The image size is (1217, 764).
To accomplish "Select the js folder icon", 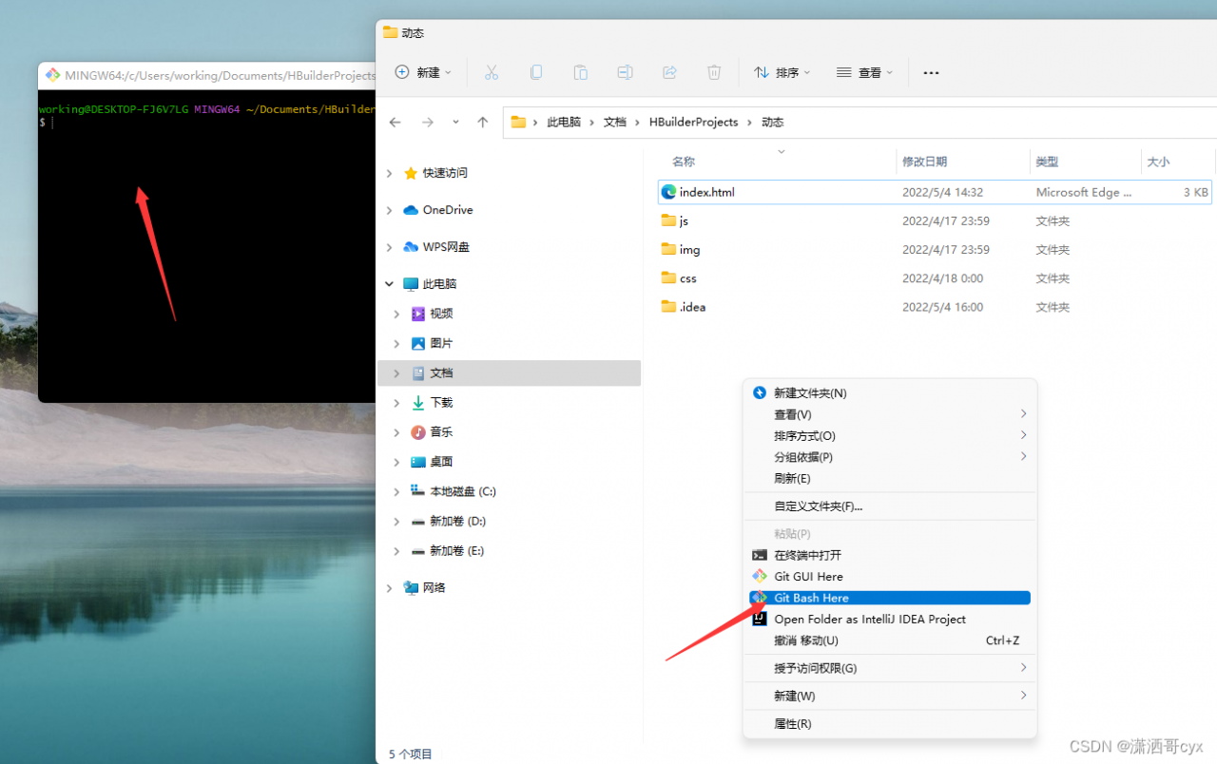I will 668,220.
